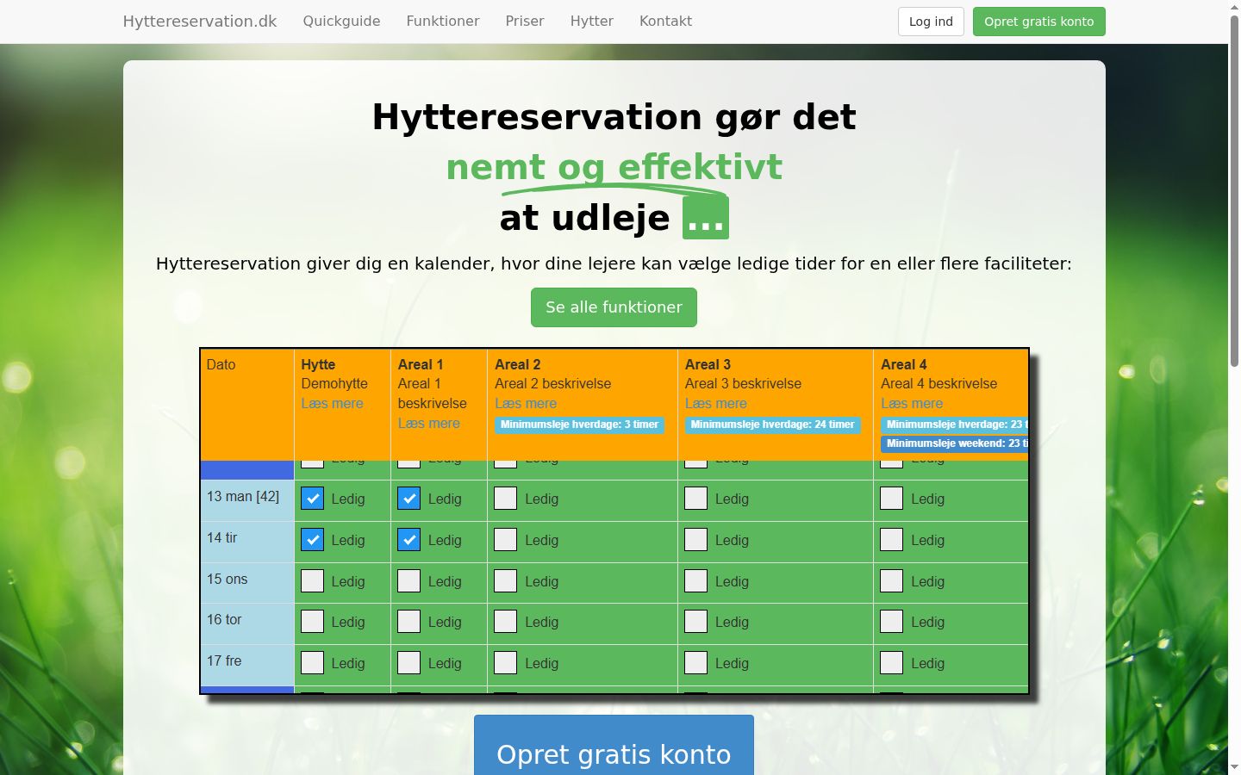This screenshot has width=1241, height=775.
Task: Uncheck Hytte checkbox for 13 man
Action: 313,499
